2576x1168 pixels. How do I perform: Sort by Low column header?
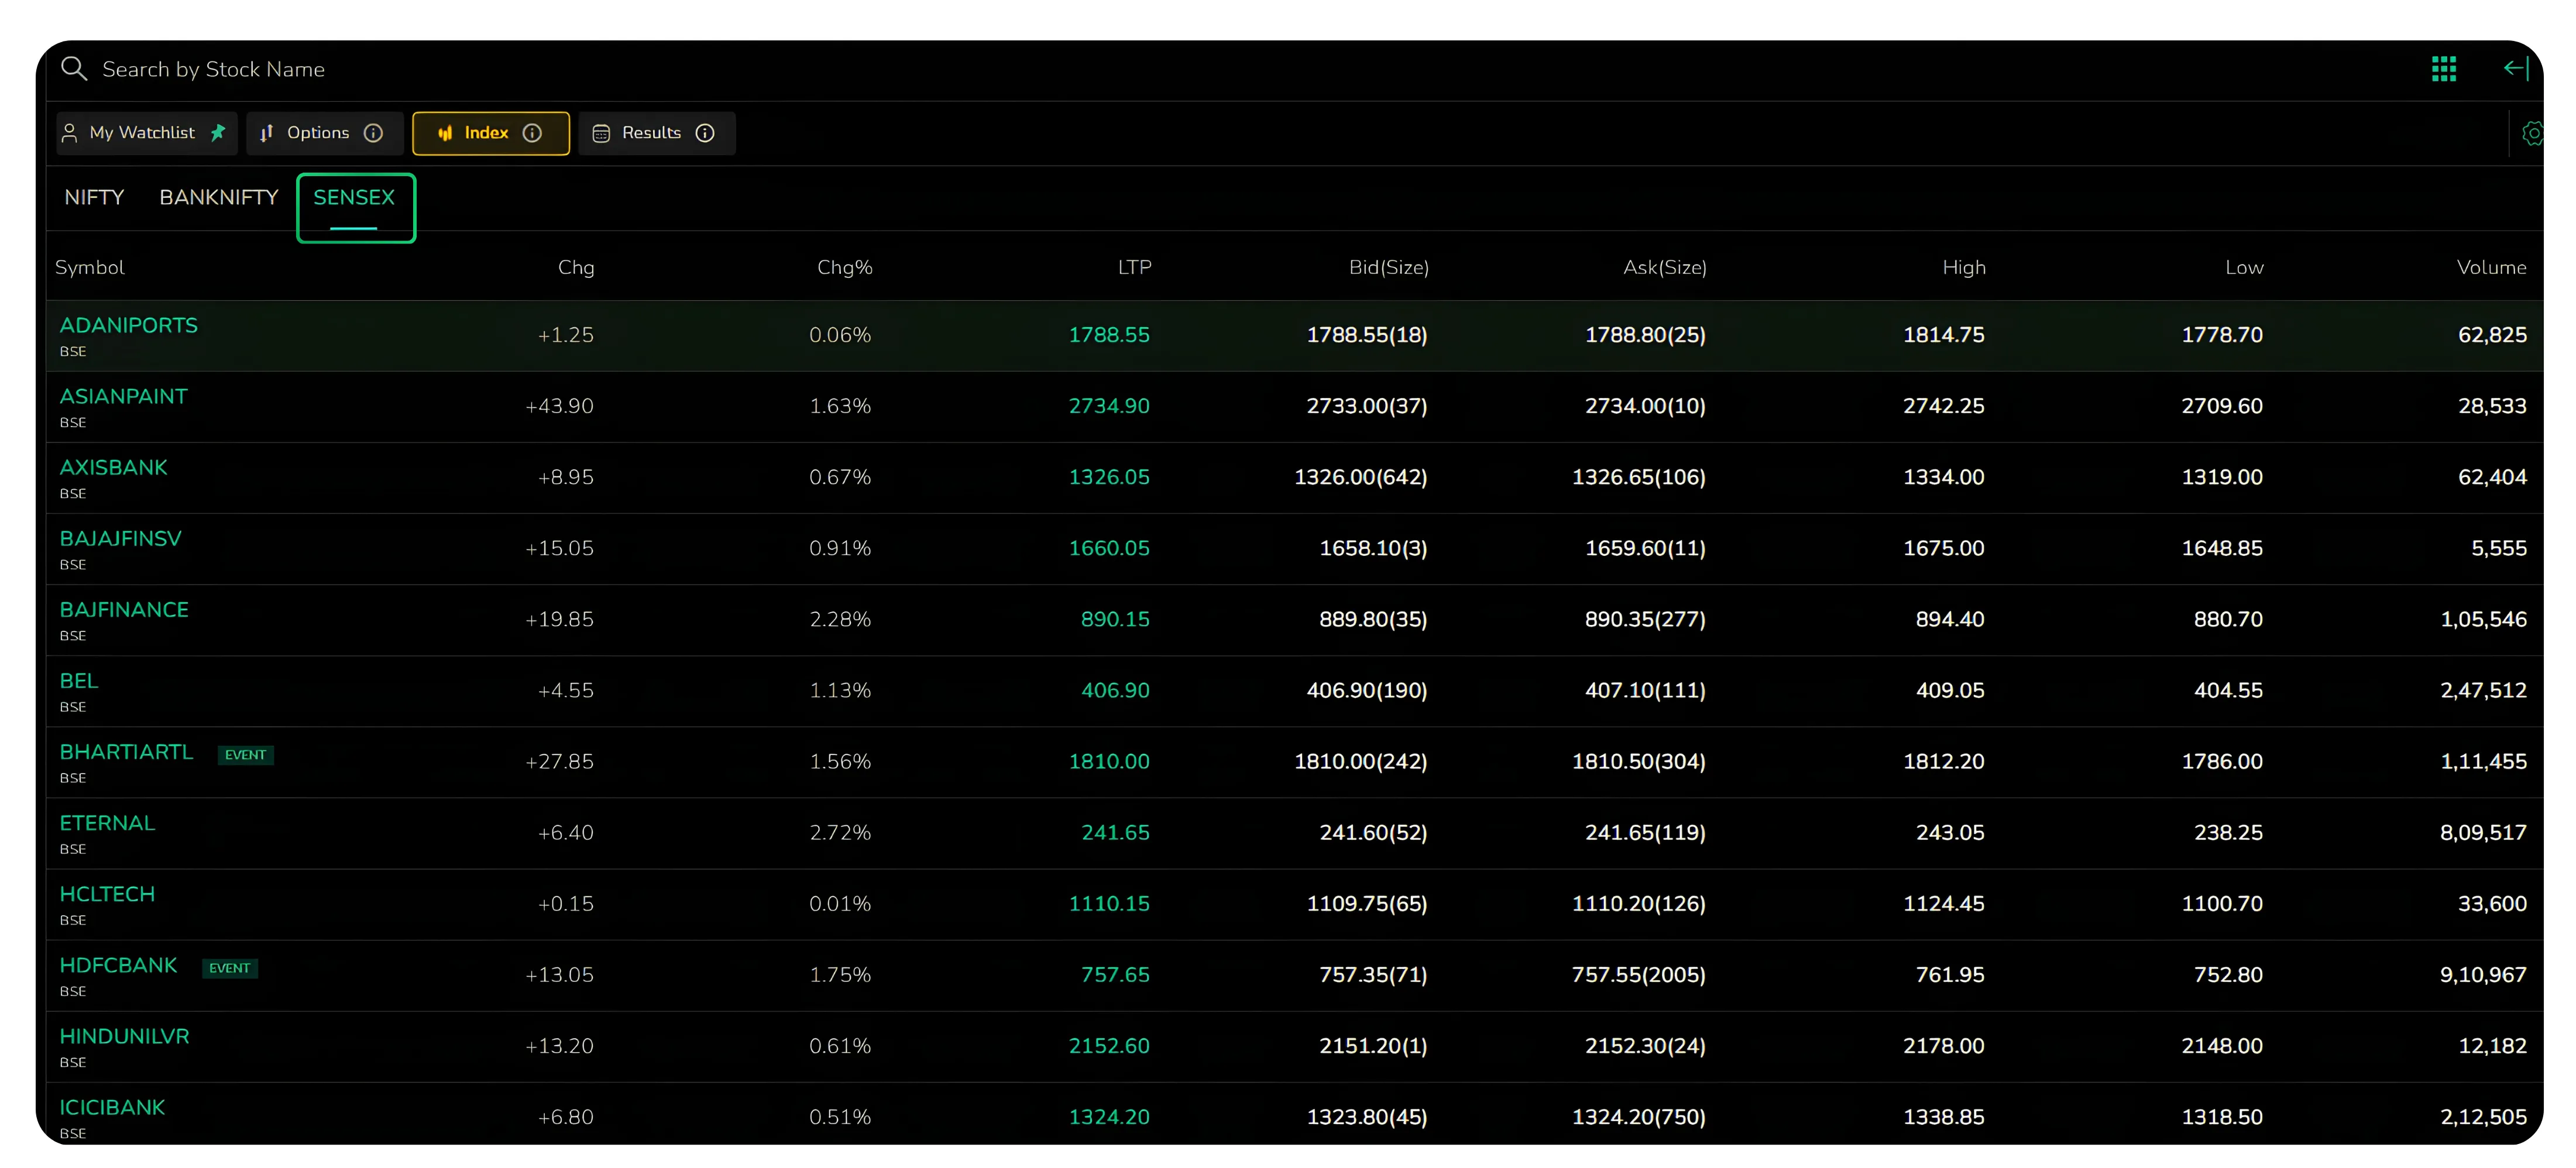pos(2244,267)
